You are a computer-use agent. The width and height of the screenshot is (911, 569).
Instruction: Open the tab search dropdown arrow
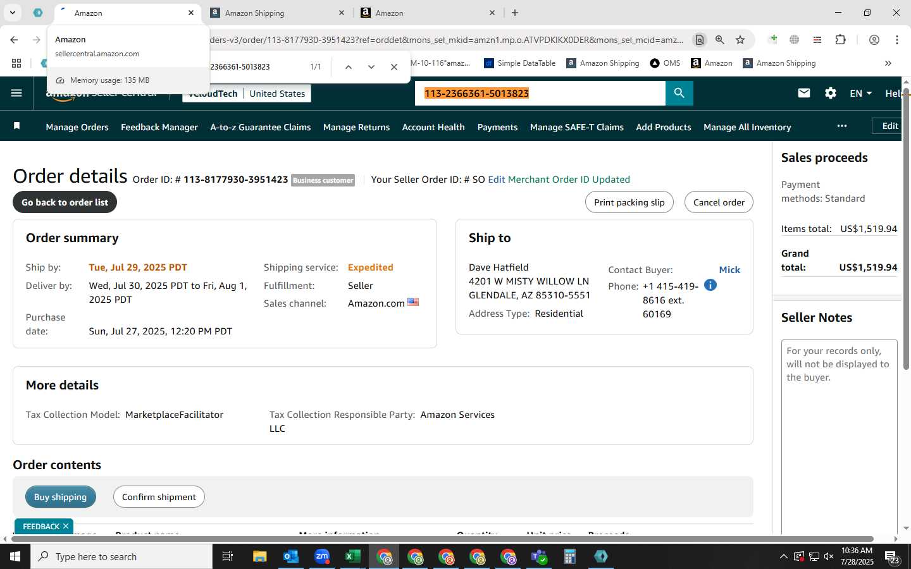pyautogui.click(x=12, y=13)
